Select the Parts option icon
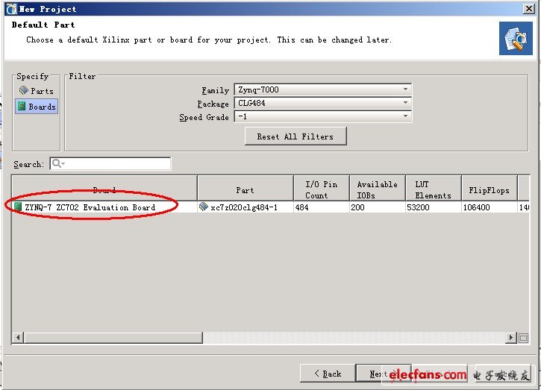Screen dimensions: 541x390 [x=24, y=91]
